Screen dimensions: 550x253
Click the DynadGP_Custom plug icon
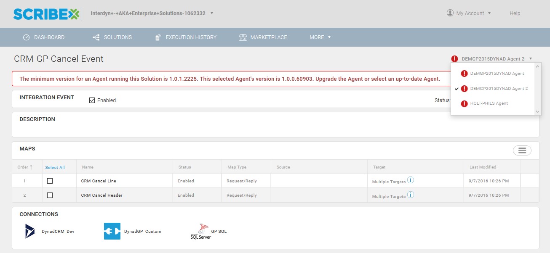(112, 231)
